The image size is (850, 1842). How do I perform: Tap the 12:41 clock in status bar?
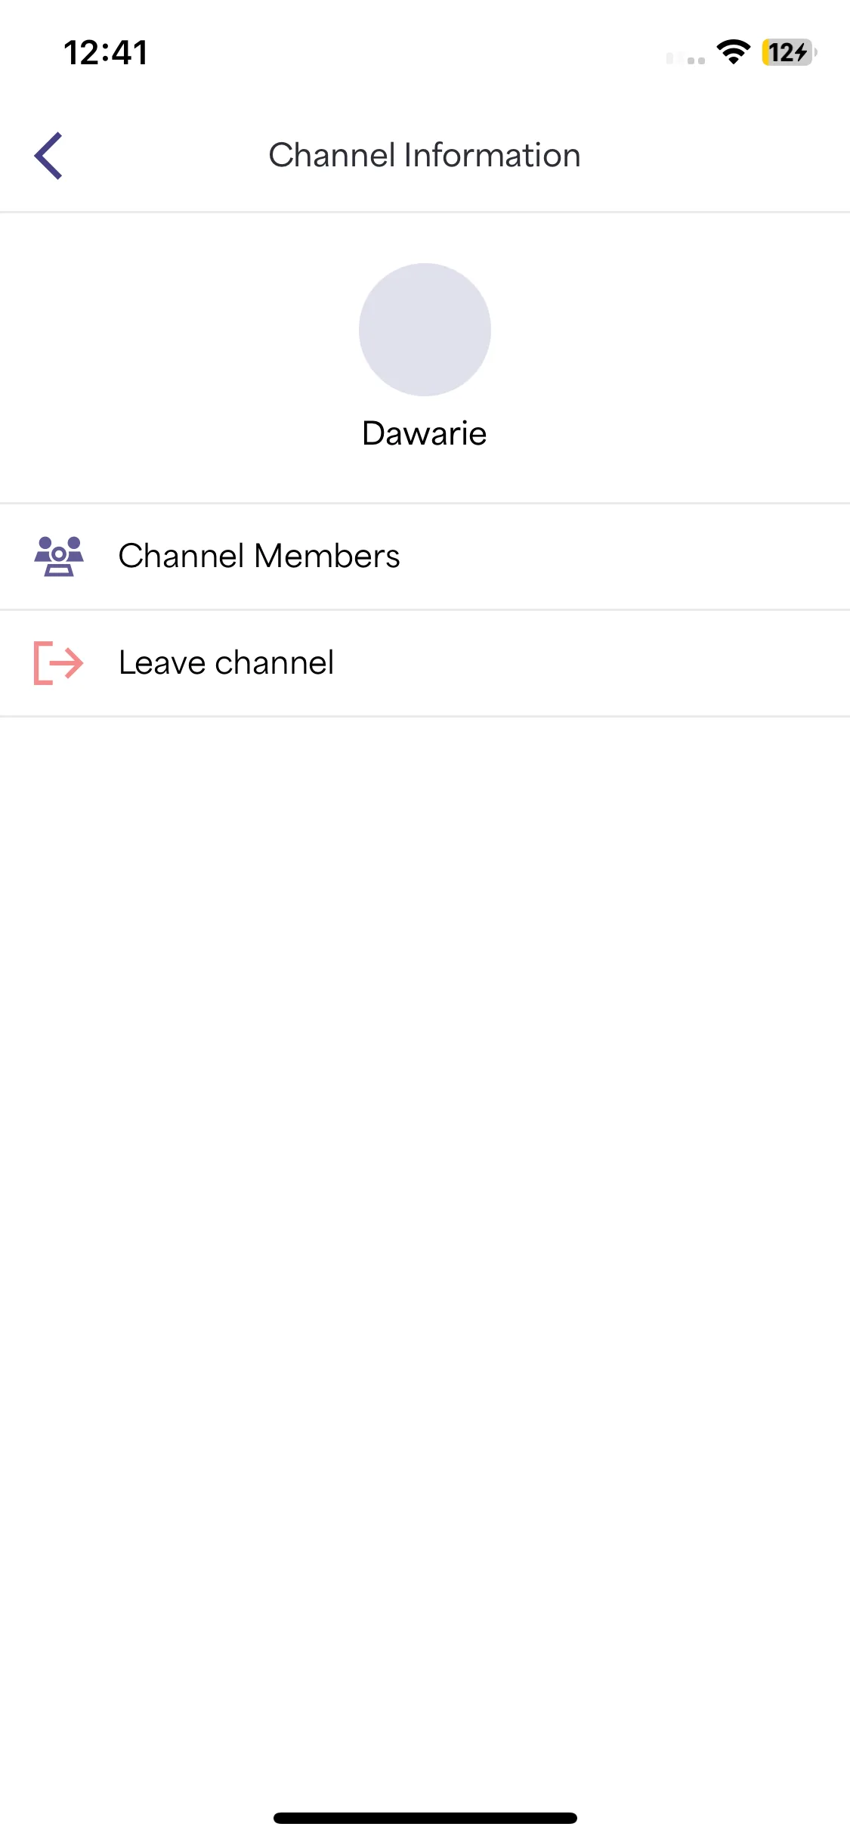pos(106,53)
